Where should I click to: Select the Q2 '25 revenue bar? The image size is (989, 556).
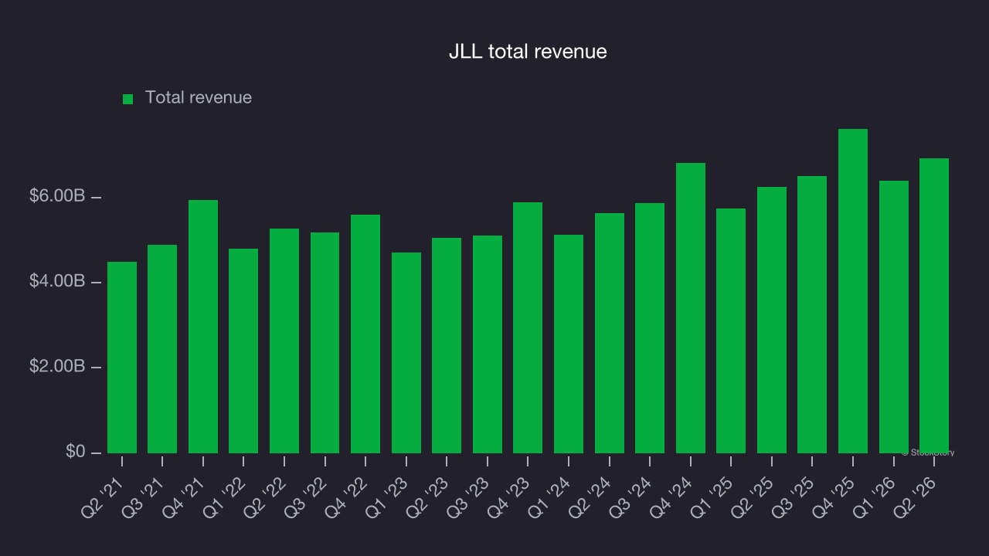tap(772, 320)
